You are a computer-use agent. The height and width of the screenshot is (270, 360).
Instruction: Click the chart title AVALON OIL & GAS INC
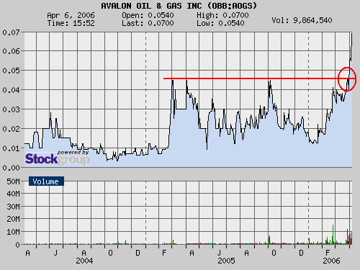179,6
